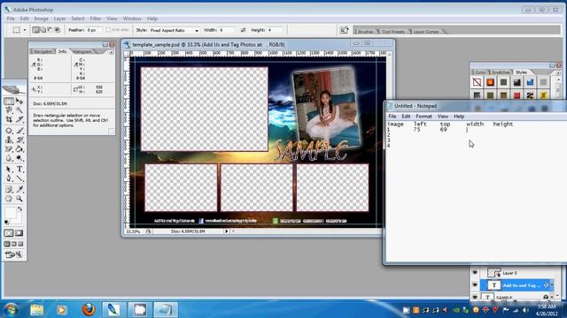
Task: Open Photoshop Image menu
Action: [x=42, y=19]
